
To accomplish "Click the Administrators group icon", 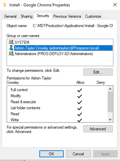I will tap(11, 53).
